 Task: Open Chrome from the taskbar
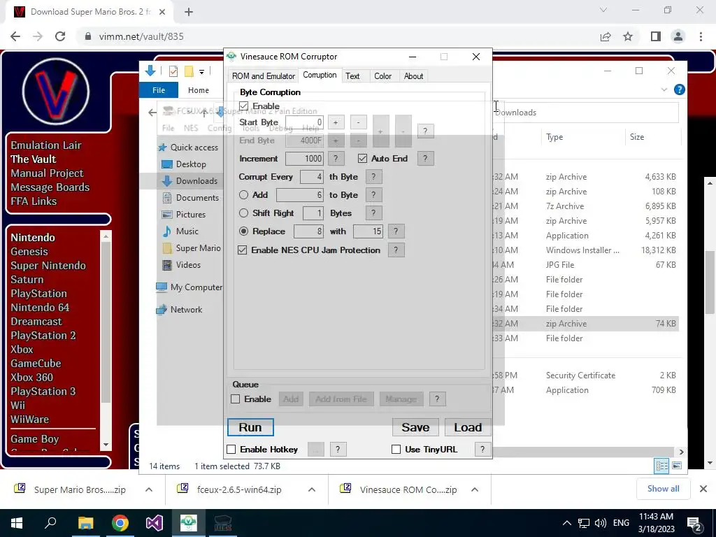click(120, 523)
